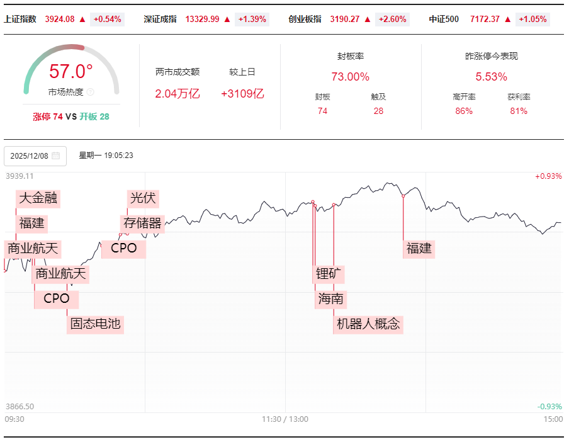This screenshot has width=569, height=442.
Task: Select the 大金融 sector tag
Action: (38, 198)
